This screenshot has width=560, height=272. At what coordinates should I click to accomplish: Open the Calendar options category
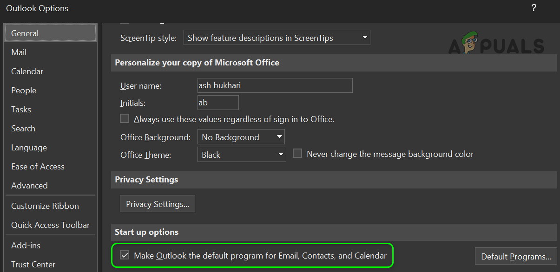[27, 71]
